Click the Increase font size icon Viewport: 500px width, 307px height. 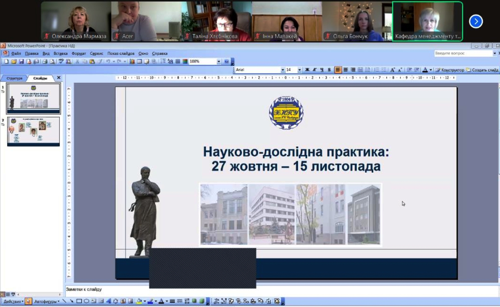[x=392, y=70]
